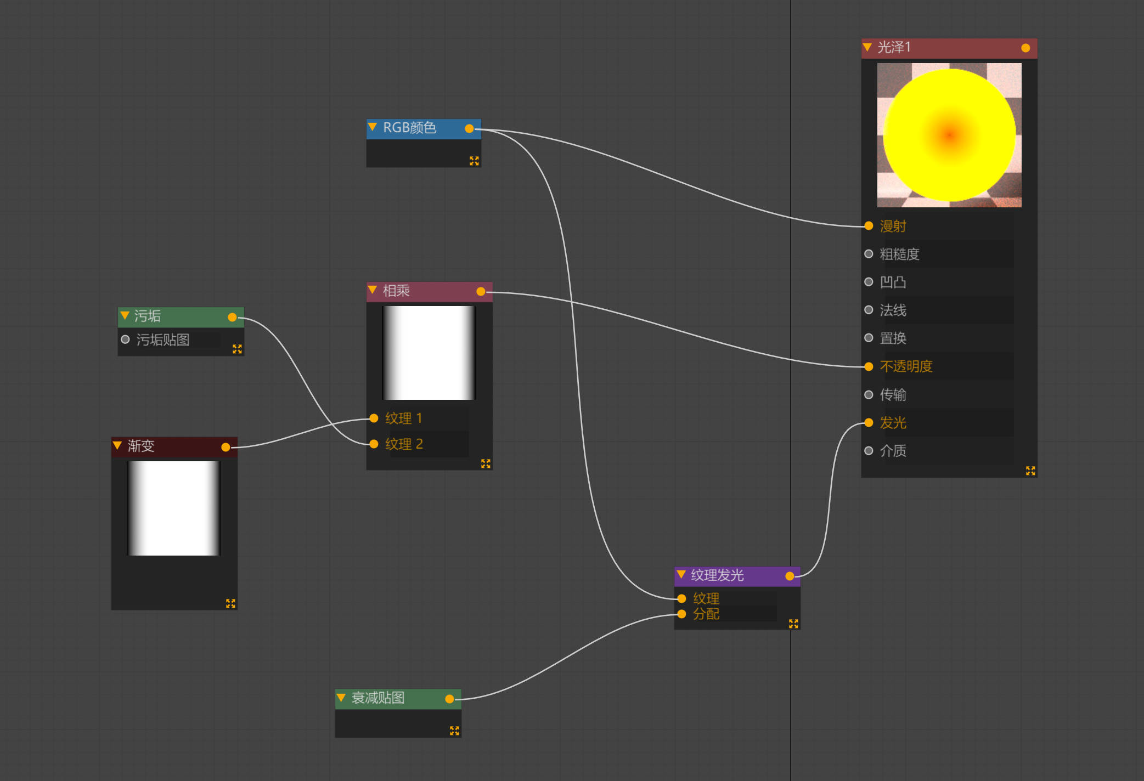Click the 传输 transmission input pin
The height and width of the screenshot is (781, 1144).
(x=869, y=394)
